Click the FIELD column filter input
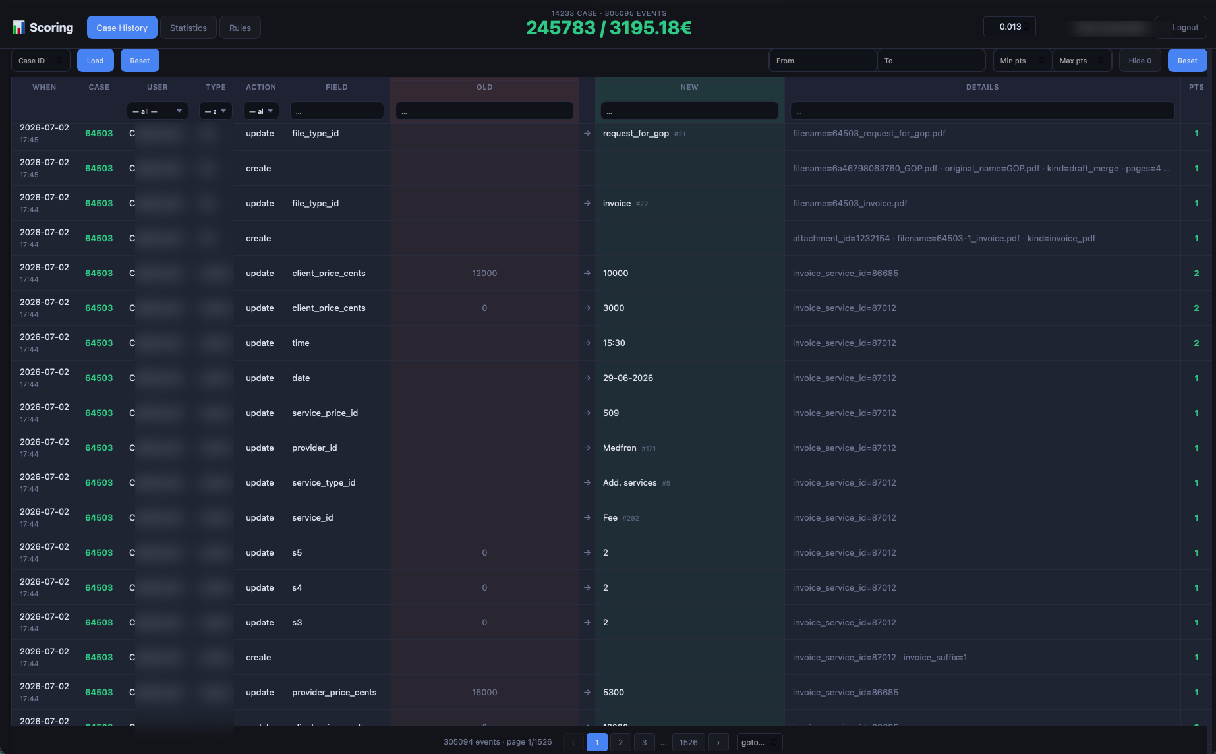This screenshot has width=1216, height=754. (x=337, y=111)
